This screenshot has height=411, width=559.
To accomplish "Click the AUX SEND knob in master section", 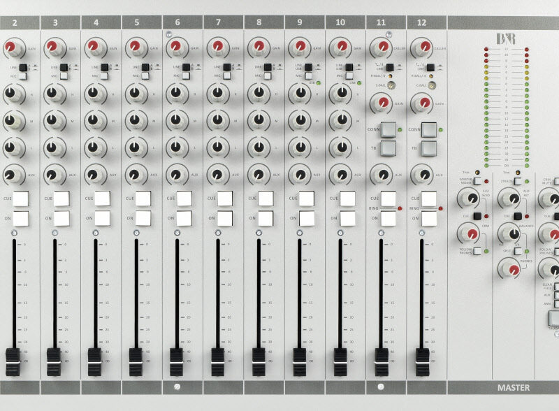I will (467, 199).
